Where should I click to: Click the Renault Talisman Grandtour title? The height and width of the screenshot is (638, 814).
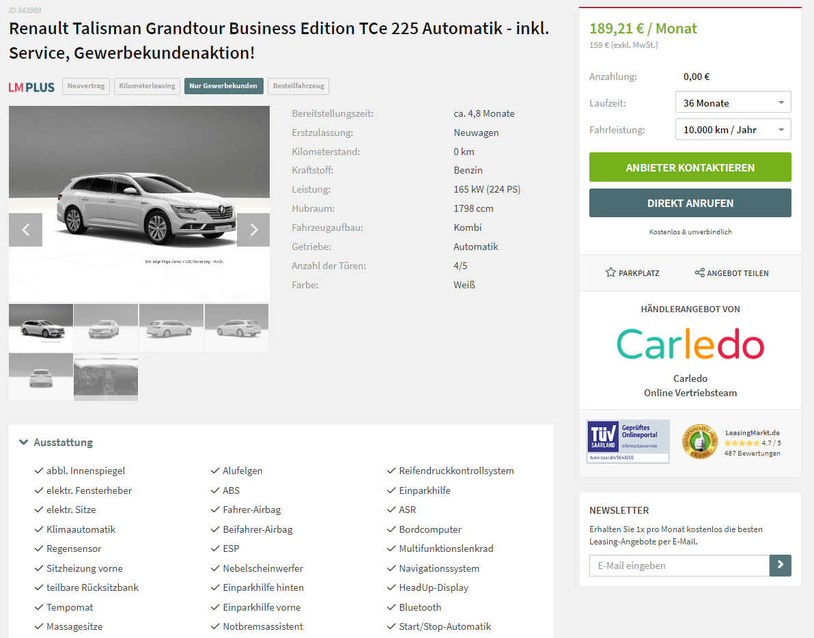click(279, 40)
